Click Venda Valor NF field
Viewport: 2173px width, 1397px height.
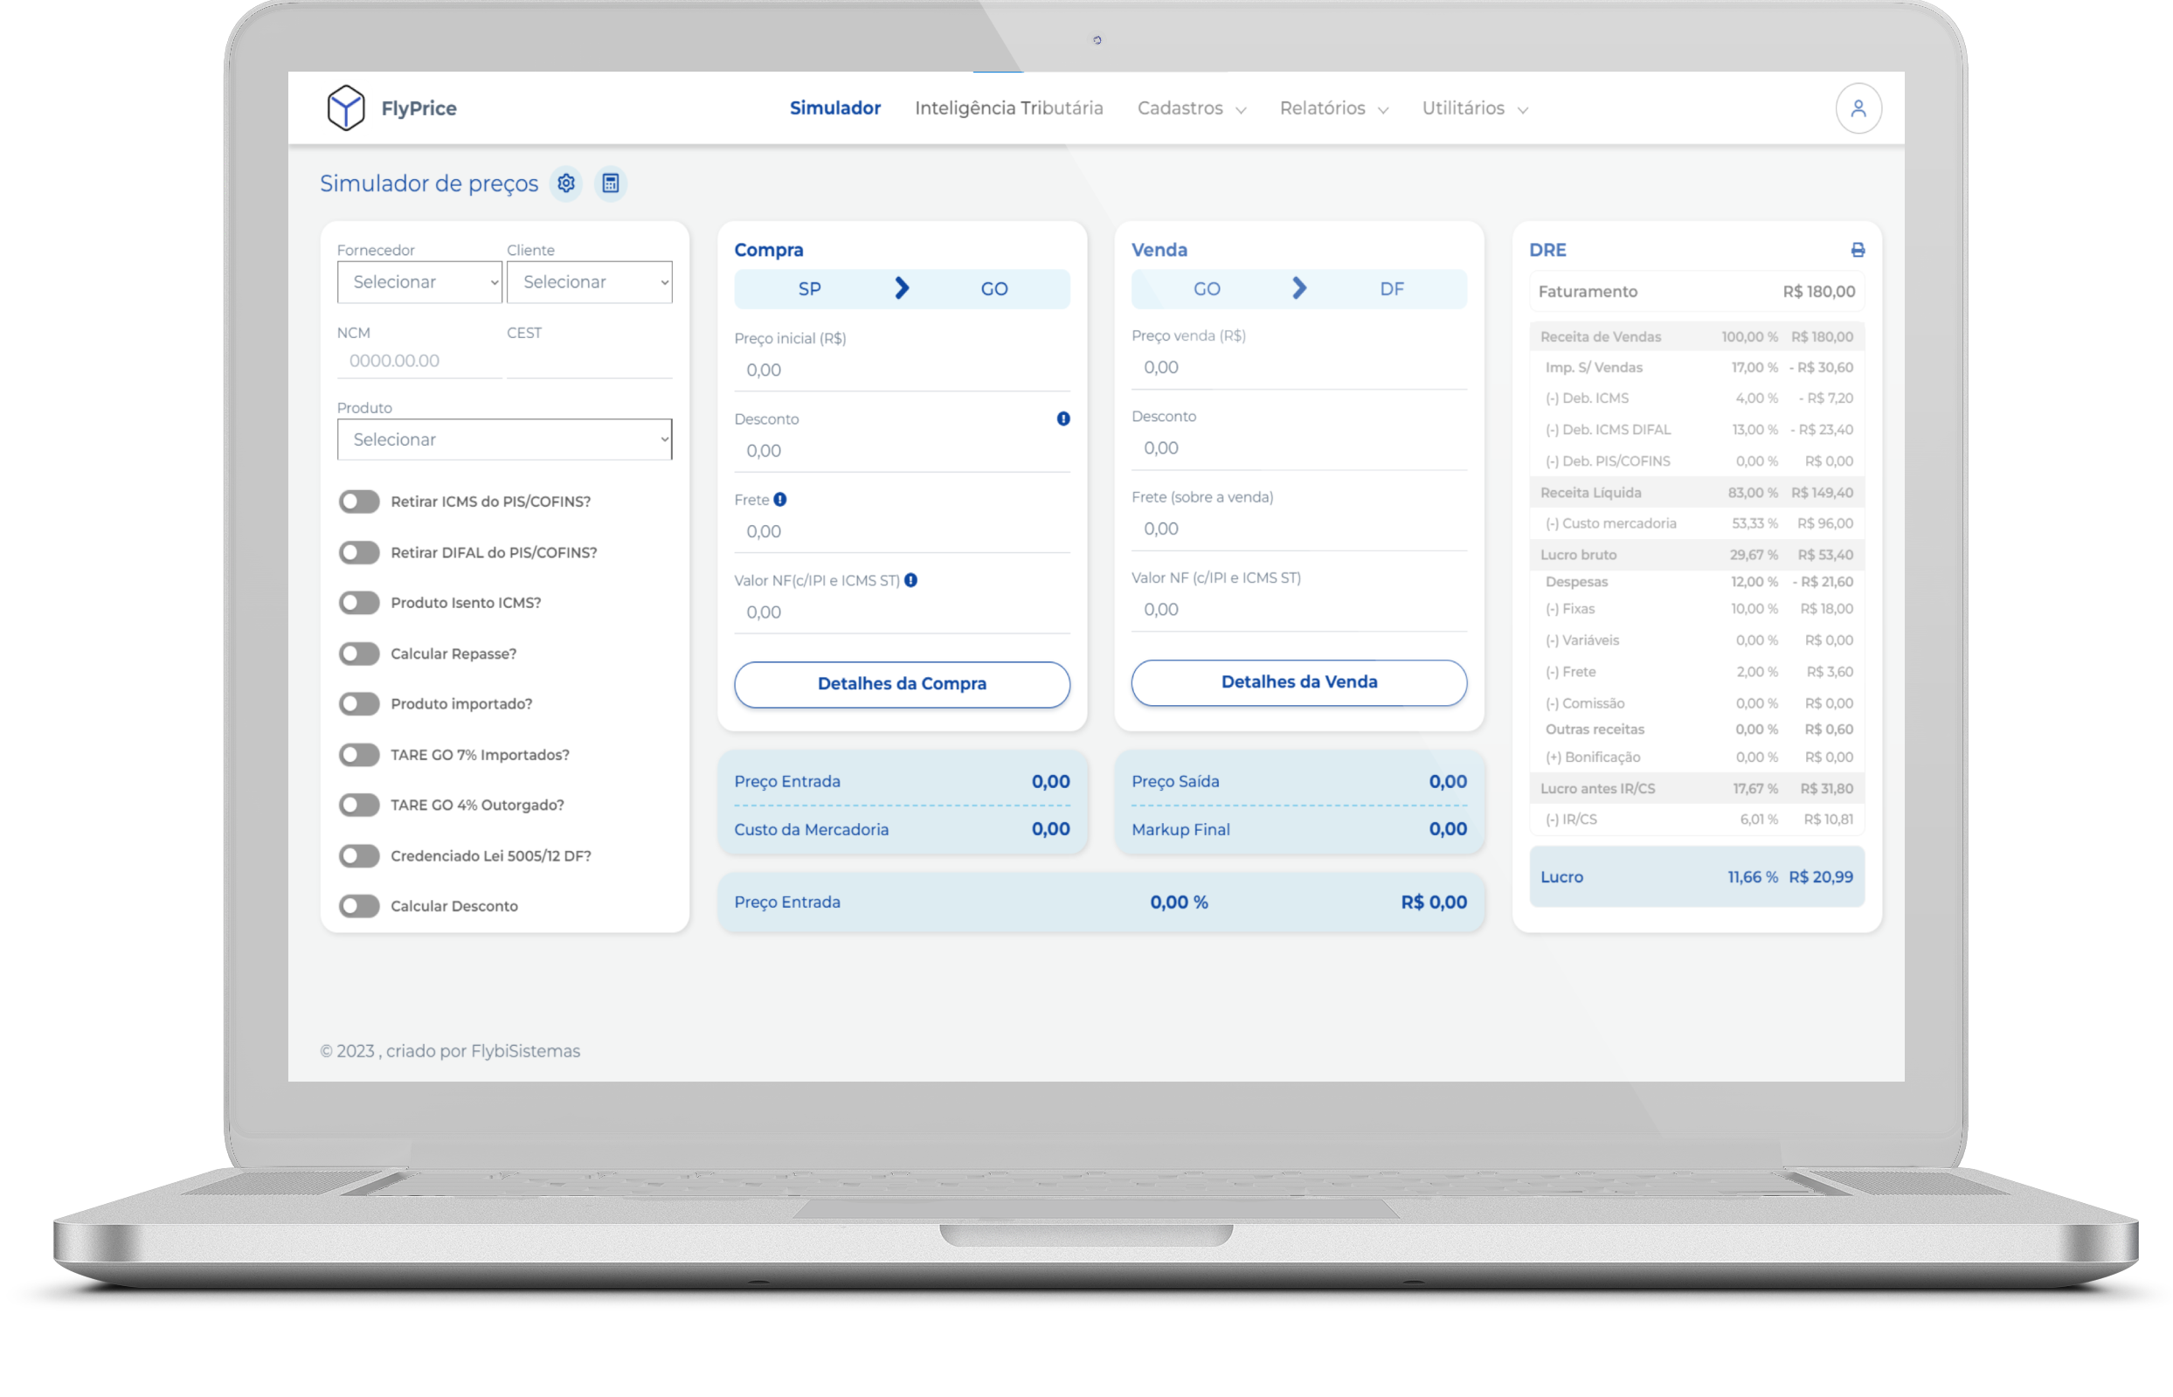click(x=1298, y=610)
